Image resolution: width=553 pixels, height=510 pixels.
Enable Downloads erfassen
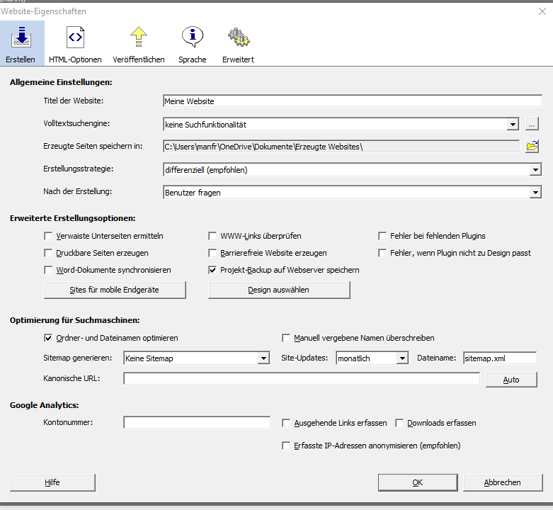tap(399, 423)
